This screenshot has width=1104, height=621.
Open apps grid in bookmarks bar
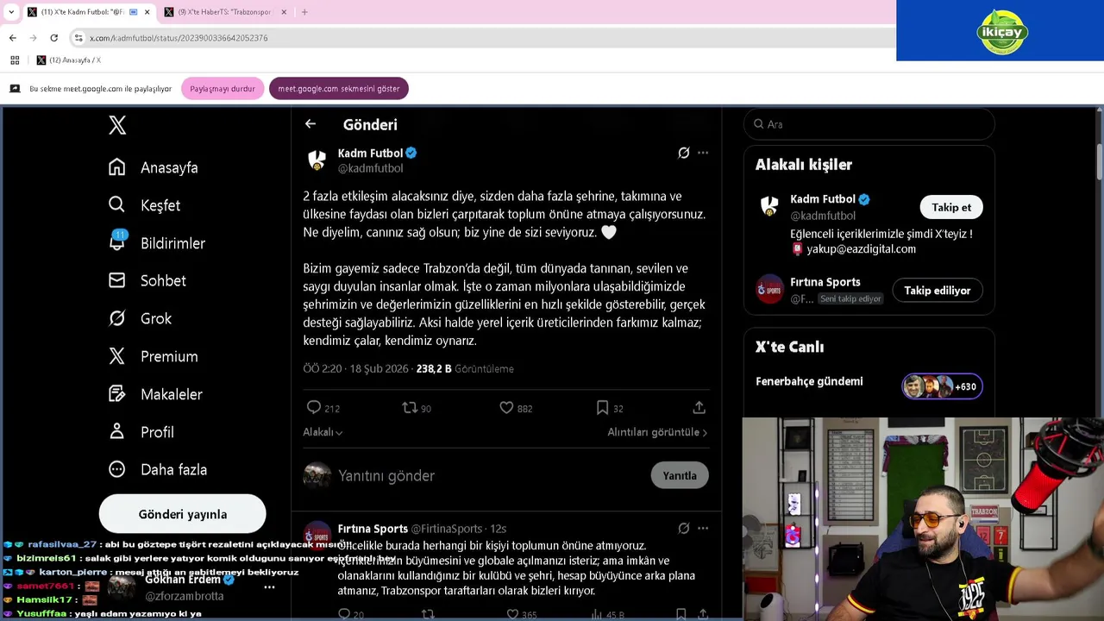pyautogui.click(x=15, y=60)
